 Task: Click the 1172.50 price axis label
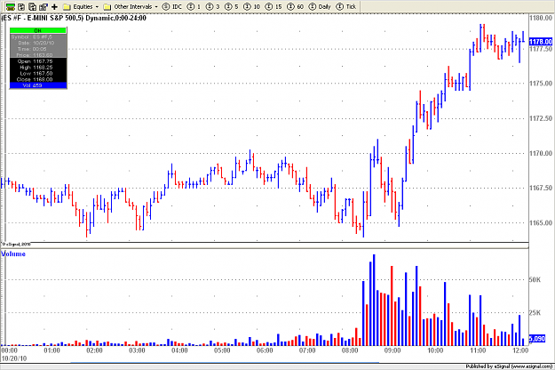coord(541,118)
